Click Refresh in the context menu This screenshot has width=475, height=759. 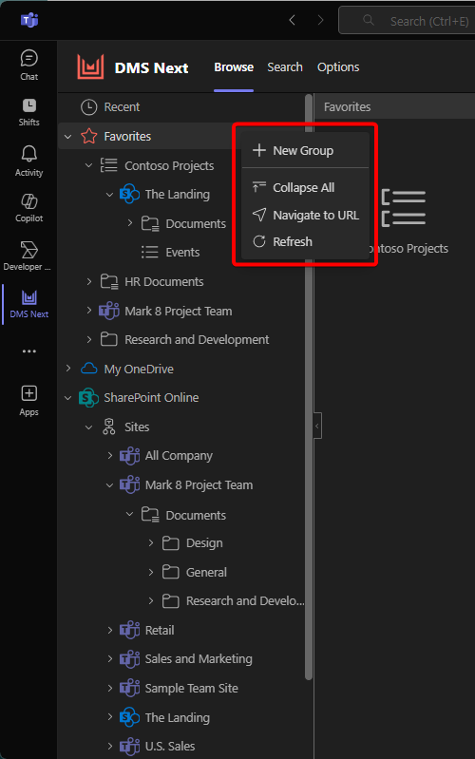(305, 241)
